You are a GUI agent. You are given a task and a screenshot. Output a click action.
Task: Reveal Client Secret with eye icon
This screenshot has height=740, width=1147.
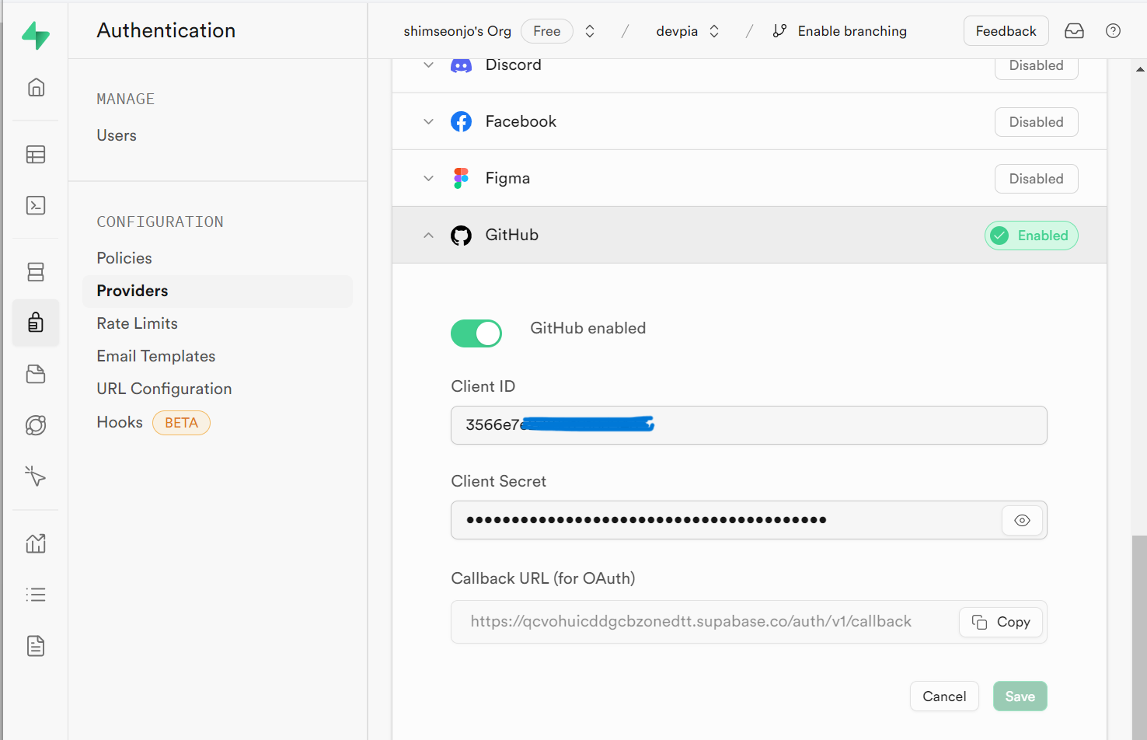click(x=1022, y=520)
